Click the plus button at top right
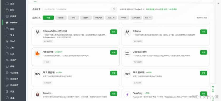This screenshot has height=101, width=221. [x=218, y=3]
